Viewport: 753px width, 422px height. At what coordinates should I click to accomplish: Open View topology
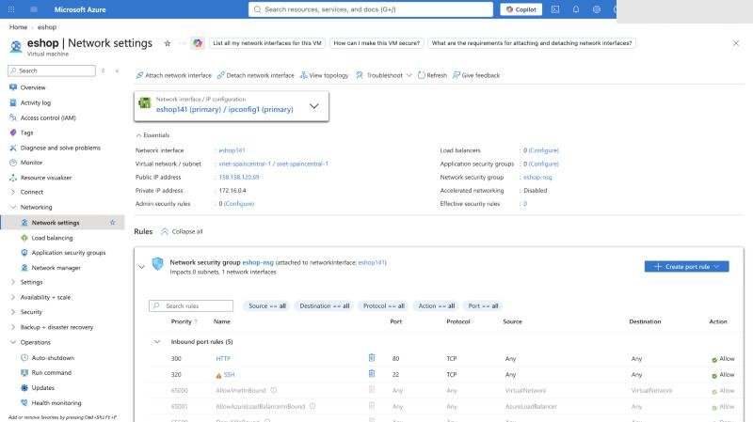tap(324, 75)
